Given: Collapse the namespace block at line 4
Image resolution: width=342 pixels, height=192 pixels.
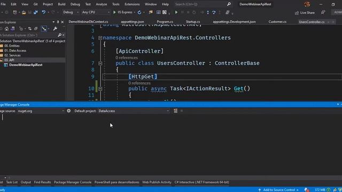Looking at the screenshot, I should (x=100, y=38).
